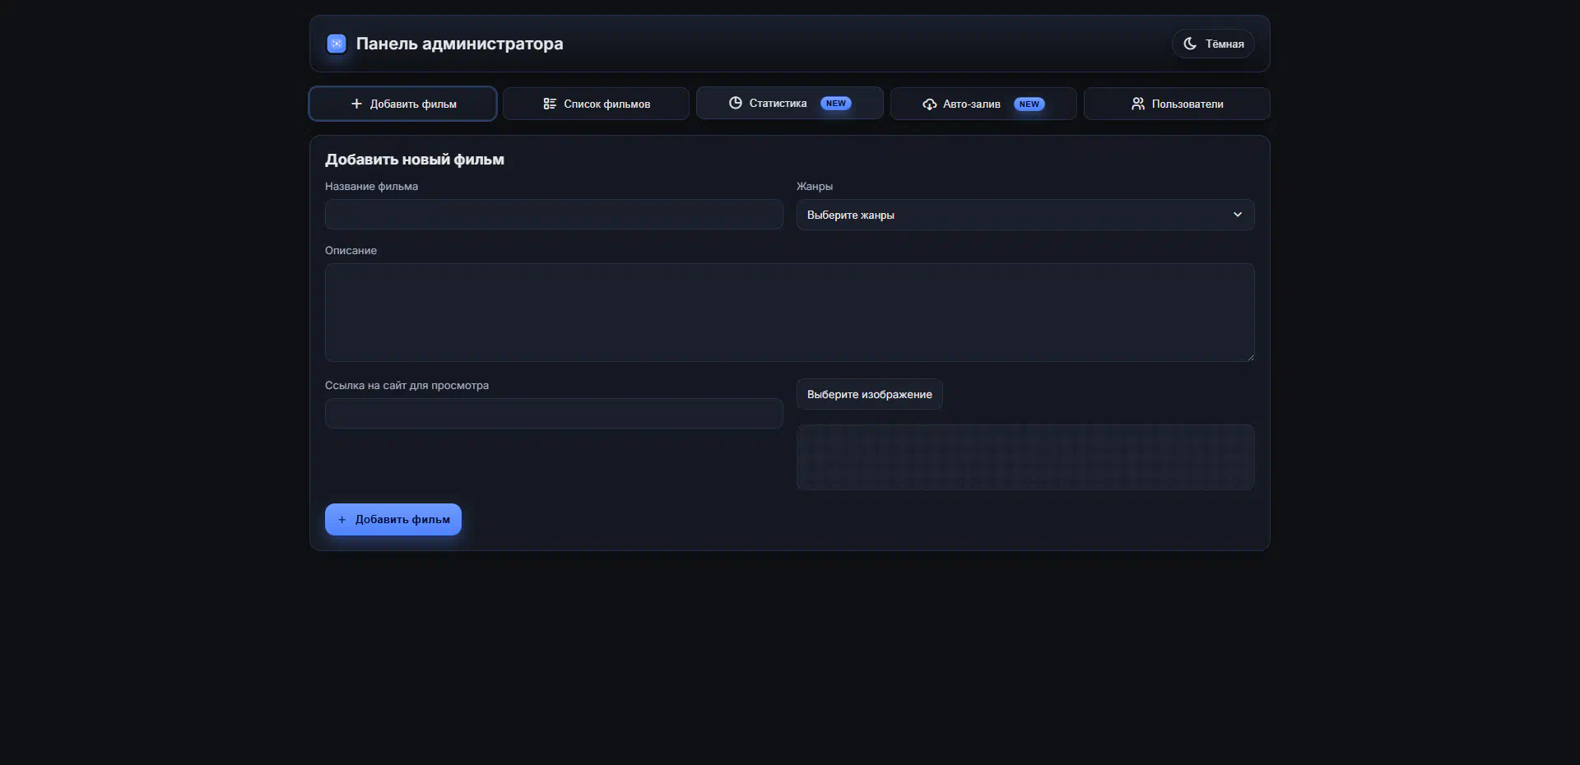Click the admin panel logo icon
Viewport: 1580px width, 765px height.
[x=336, y=44]
